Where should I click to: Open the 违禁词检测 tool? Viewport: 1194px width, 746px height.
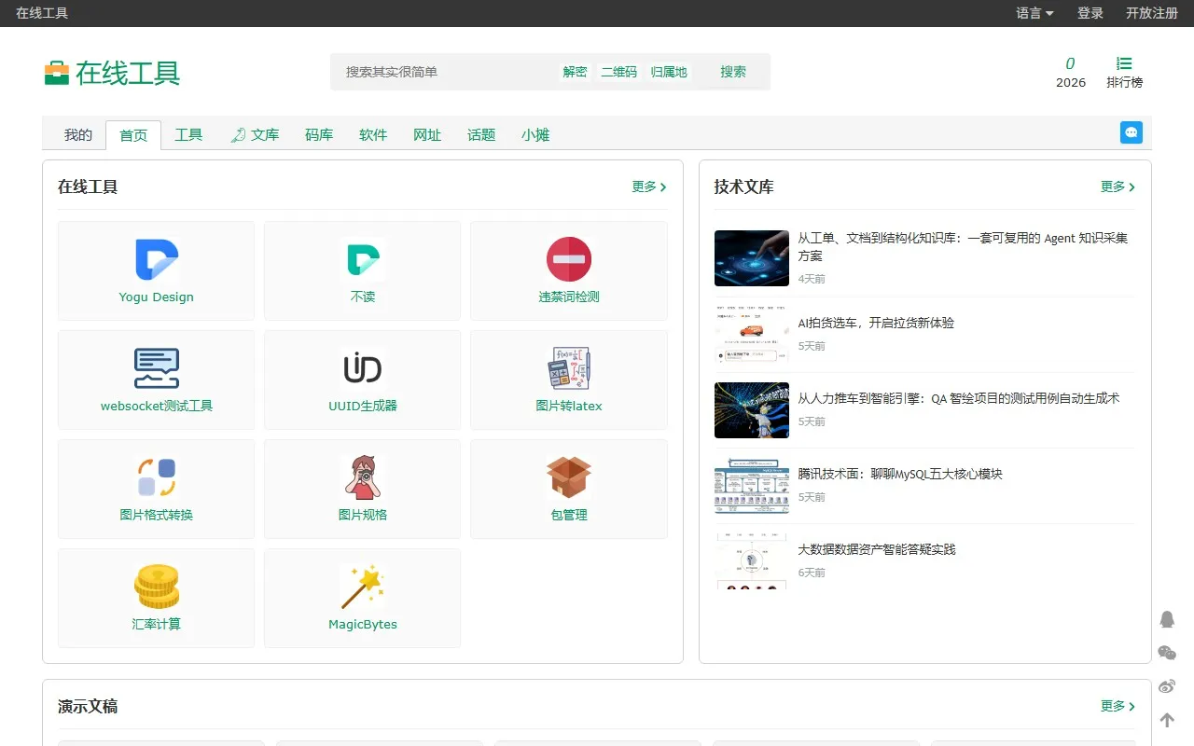point(569,270)
